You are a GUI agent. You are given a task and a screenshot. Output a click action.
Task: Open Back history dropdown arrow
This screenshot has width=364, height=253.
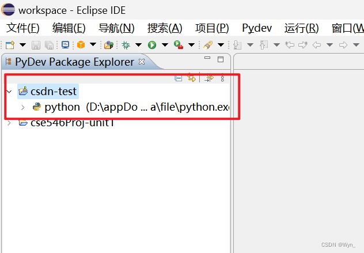(330, 44)
